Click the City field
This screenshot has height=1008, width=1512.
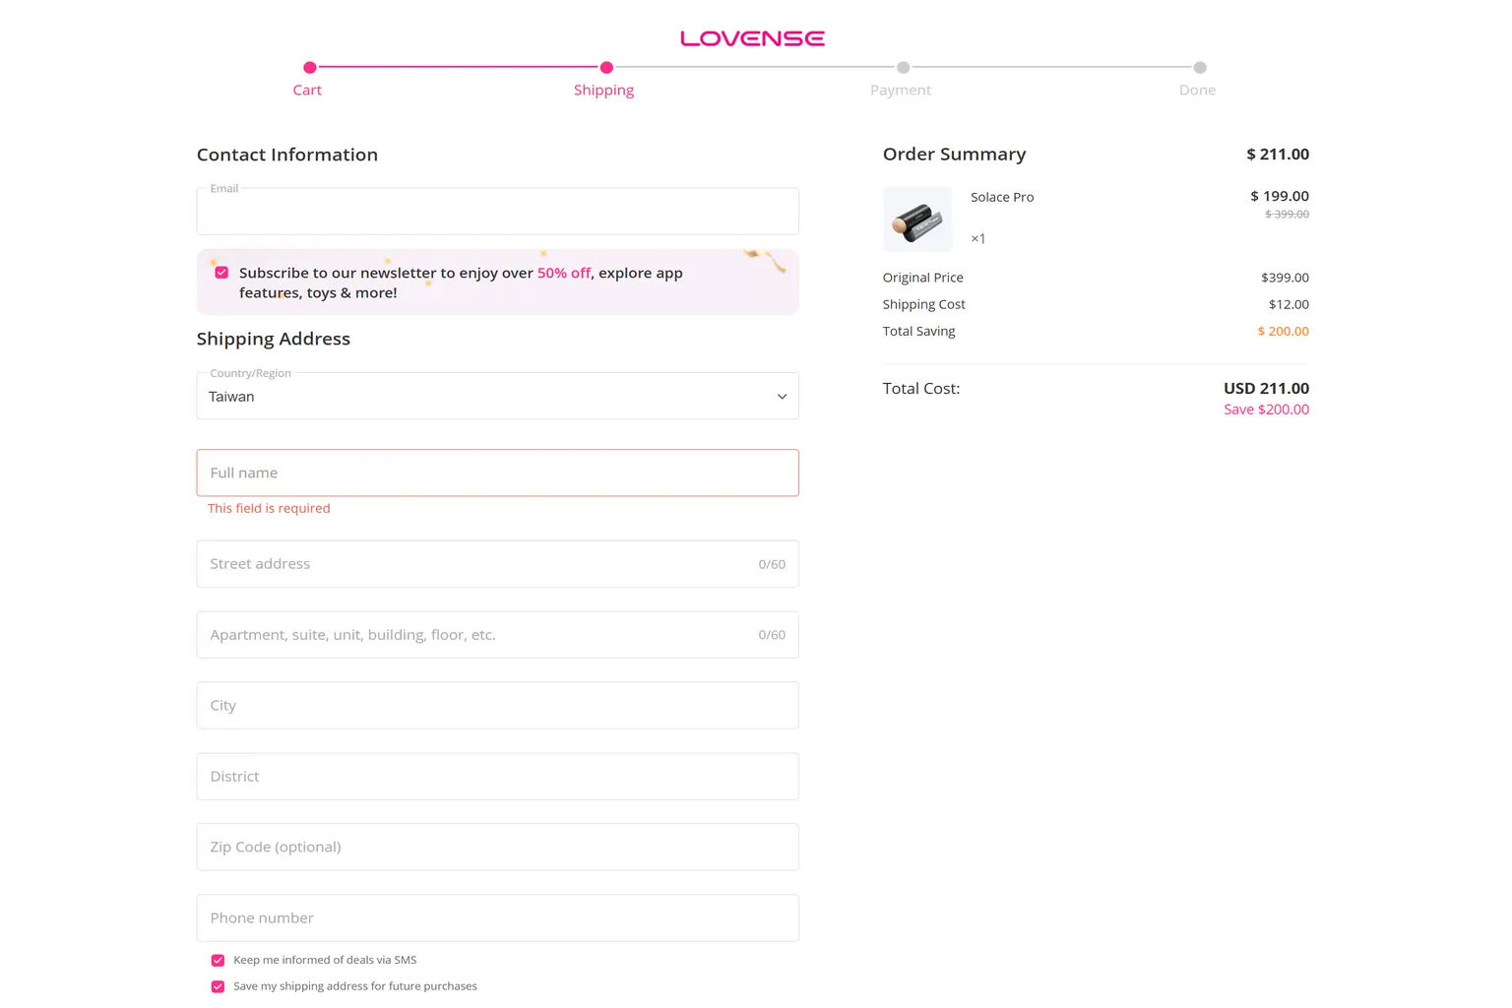[x=497, y=706]
